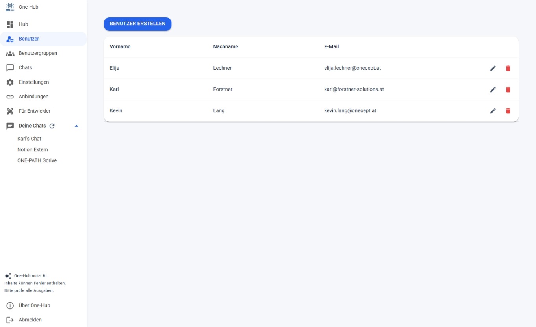Navigate to Einstellungen
The width and height of the screenshot is (536, 327).
point(34,82)
